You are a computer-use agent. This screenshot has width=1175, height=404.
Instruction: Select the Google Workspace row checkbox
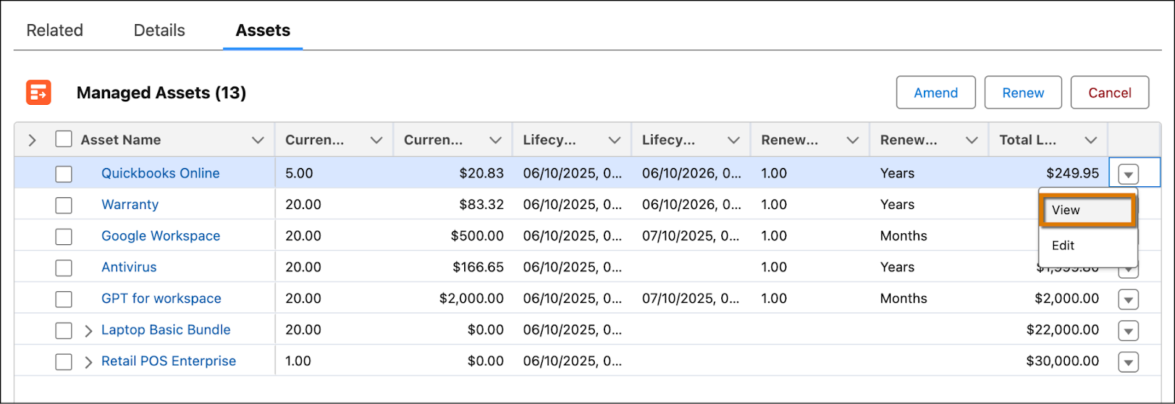click(64, 237)
